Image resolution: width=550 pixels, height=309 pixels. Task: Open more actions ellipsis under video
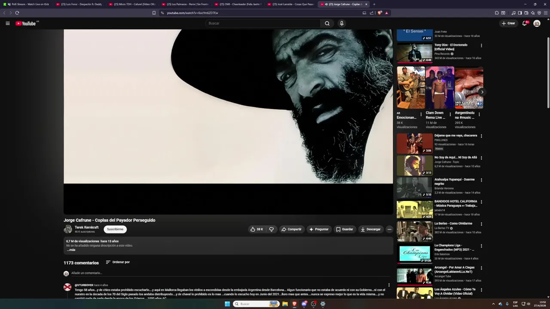coord(389,229)
